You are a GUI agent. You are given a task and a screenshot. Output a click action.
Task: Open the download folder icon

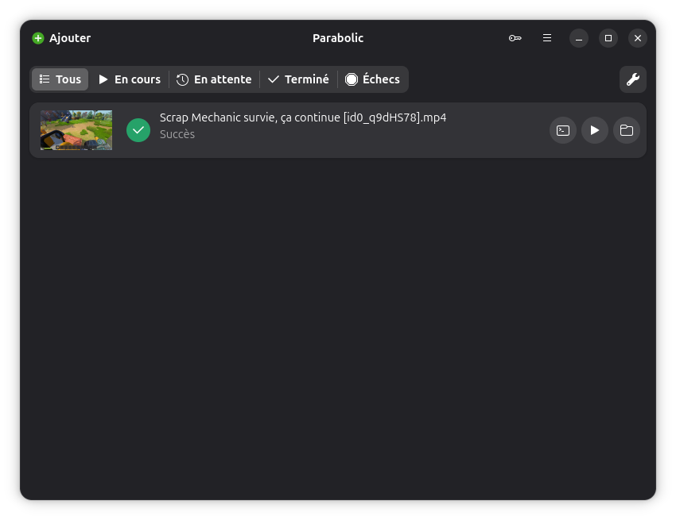[627, 130]
